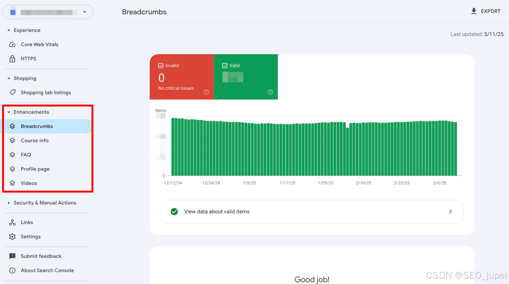The image size is (509, 284).
Task: Click the Good job! heading
Action: pos(312,279)
